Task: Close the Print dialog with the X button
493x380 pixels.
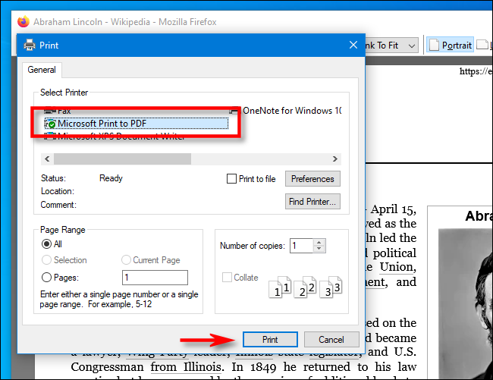Action: pyautogui.click(x=353, y=45)
